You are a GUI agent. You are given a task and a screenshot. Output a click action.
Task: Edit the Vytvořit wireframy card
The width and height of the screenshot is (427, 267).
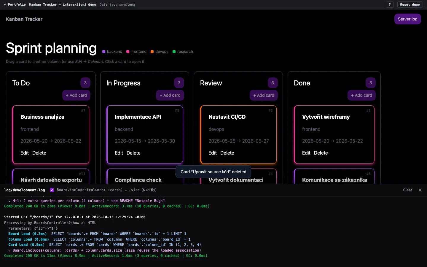coord(306,153)
